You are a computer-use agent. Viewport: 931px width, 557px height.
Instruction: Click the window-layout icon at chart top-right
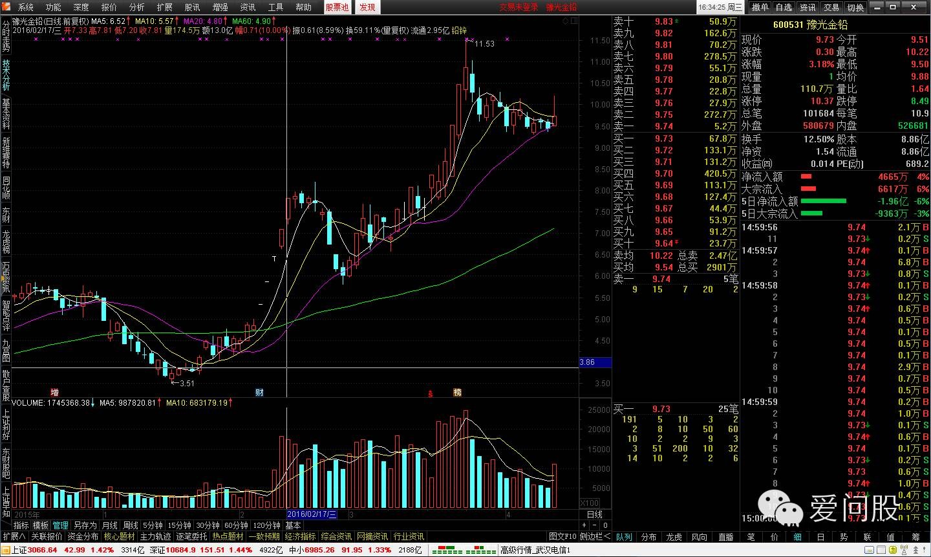click(573, 21)
